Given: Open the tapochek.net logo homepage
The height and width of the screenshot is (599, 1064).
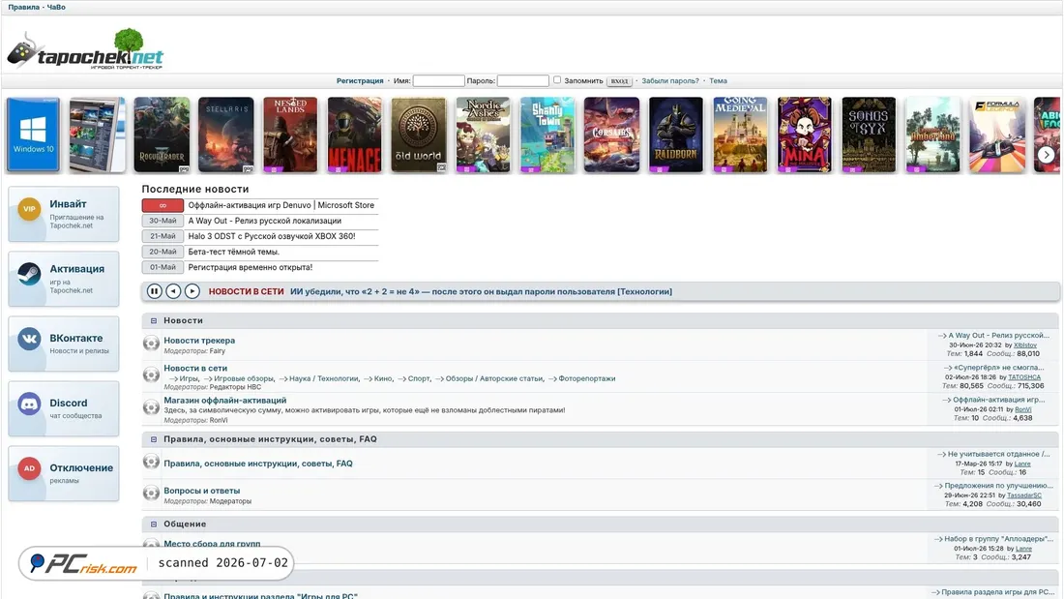Looking at the screenshot, I should (85, 49).
